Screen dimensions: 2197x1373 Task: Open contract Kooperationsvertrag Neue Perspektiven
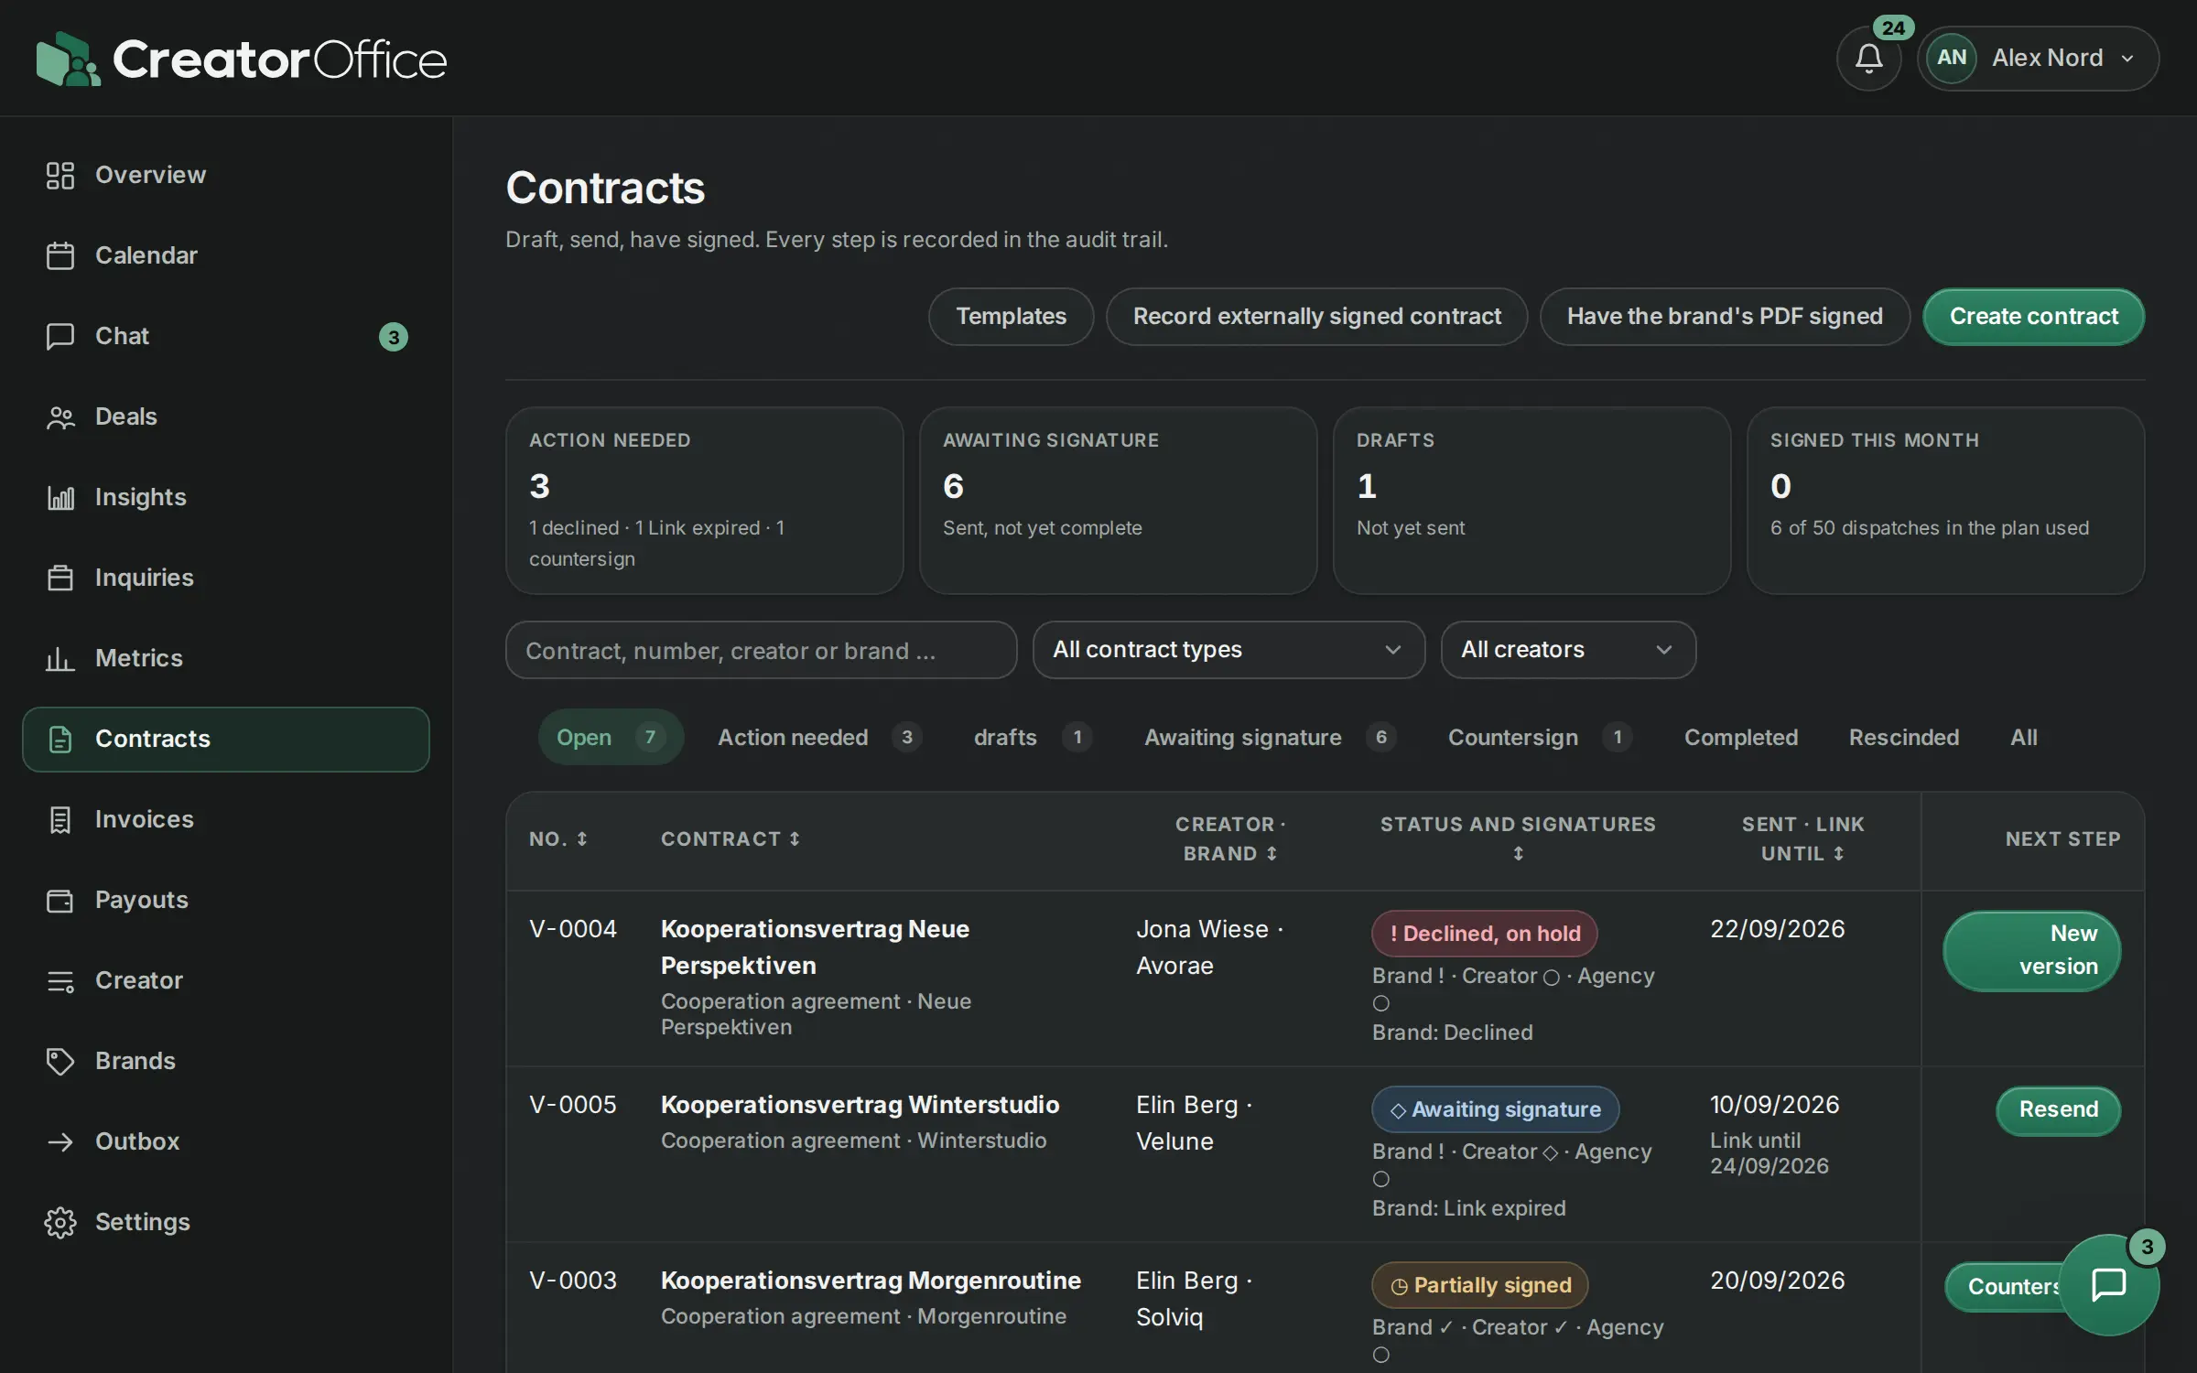(815, 946)
